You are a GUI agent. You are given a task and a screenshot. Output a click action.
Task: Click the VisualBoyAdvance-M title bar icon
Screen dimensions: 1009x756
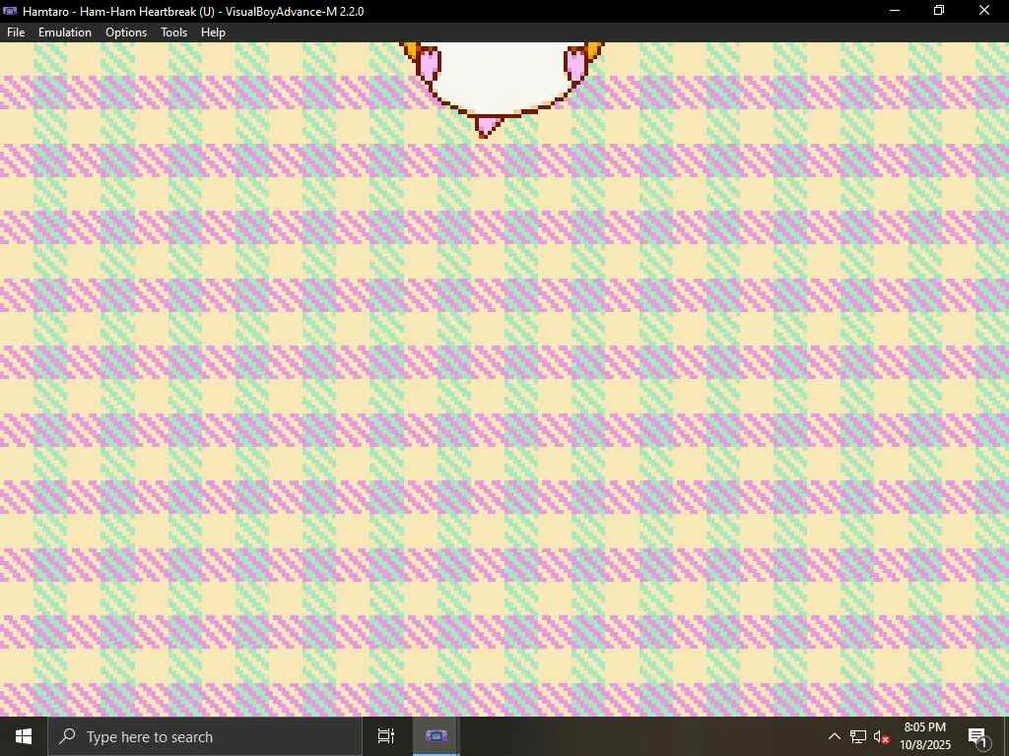pos(10,11)
